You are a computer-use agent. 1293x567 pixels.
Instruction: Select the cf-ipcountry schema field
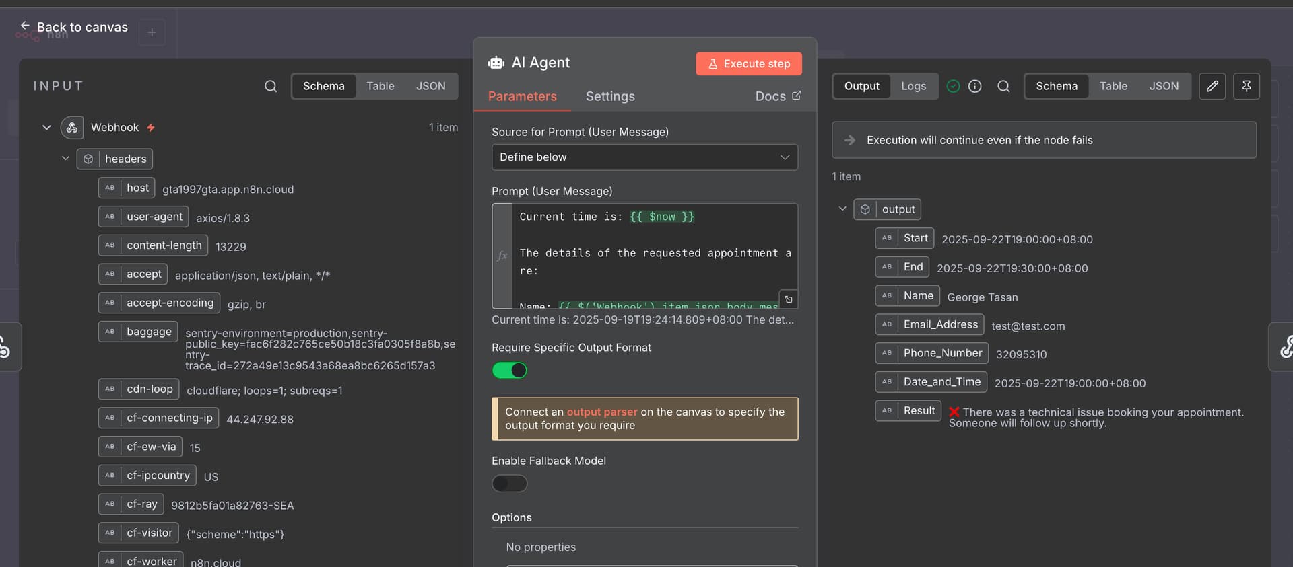[147, 475]
